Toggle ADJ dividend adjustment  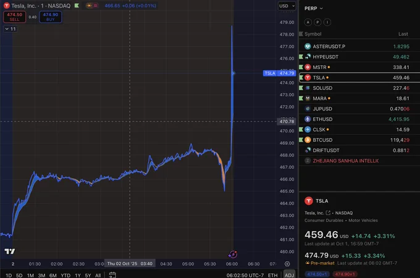click(289, 275)
